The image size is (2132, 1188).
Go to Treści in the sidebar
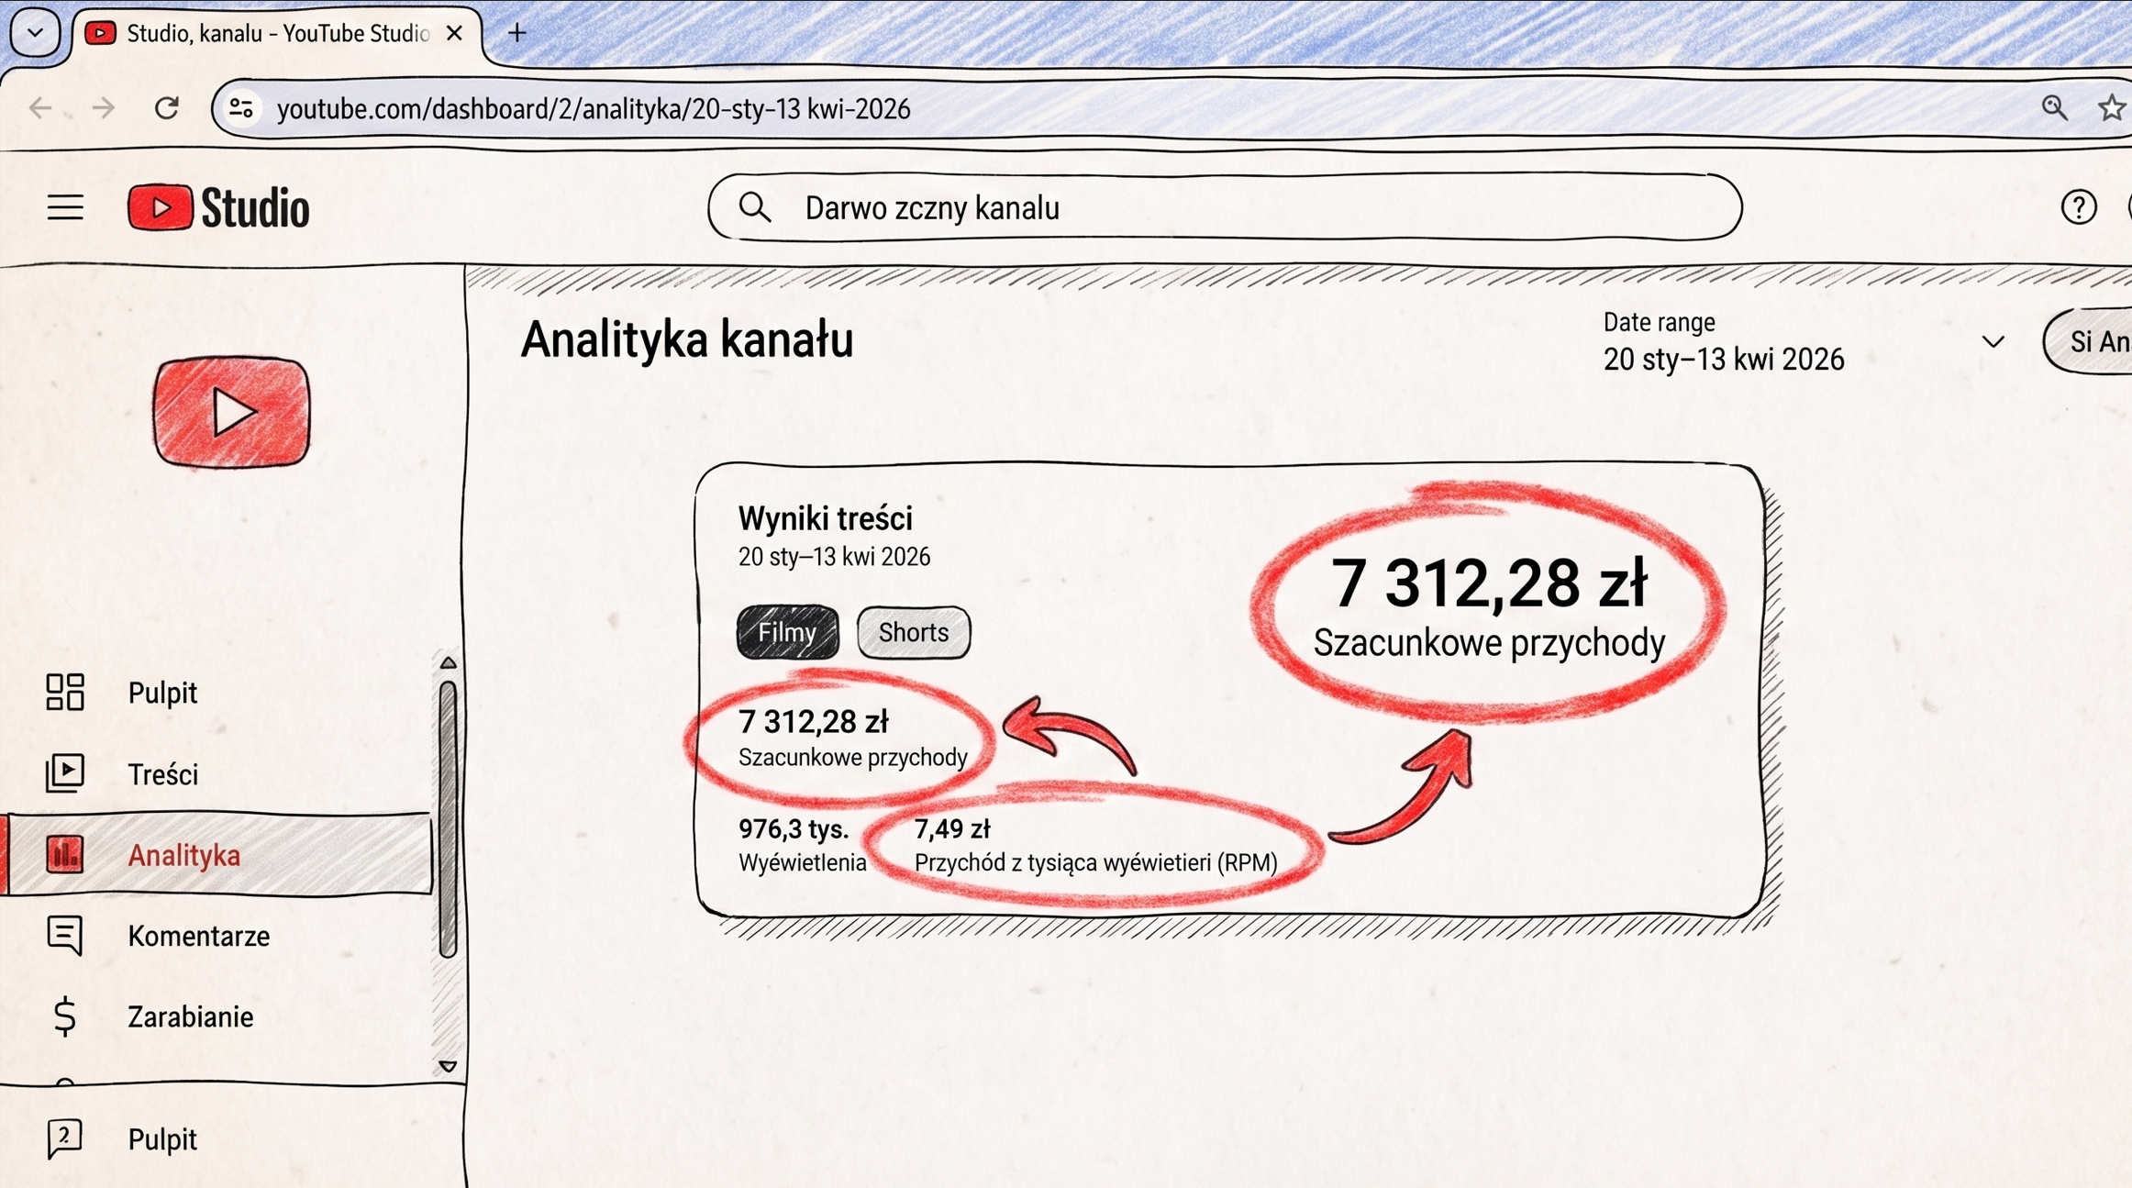pyautogui.click(x=162, y=774)
